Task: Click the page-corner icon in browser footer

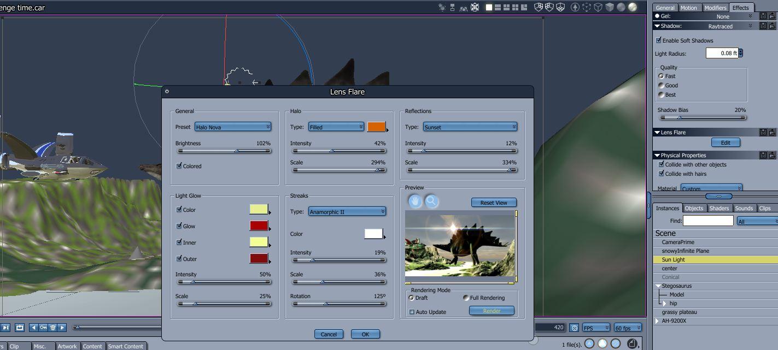Action: (x=632, y=343)
